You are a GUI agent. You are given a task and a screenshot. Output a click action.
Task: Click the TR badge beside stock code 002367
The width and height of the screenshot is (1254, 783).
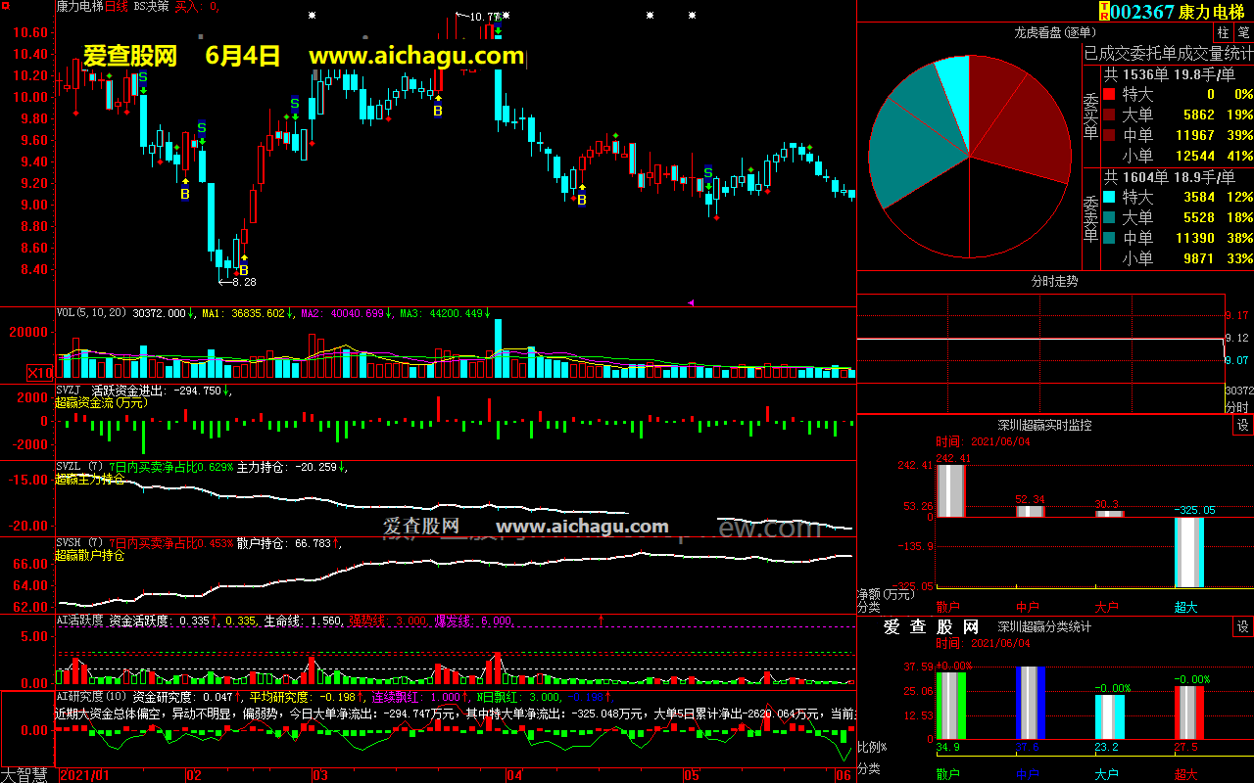point(1104,11)
